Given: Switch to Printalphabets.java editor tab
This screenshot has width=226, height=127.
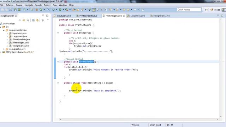Looking at the screenshot, I should (87, 16).
